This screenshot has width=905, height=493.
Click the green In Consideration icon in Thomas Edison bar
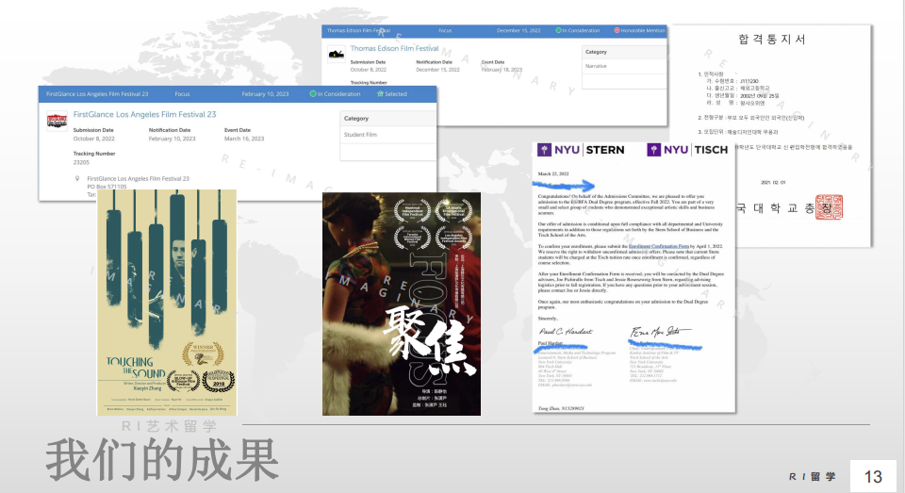(558, 30)
